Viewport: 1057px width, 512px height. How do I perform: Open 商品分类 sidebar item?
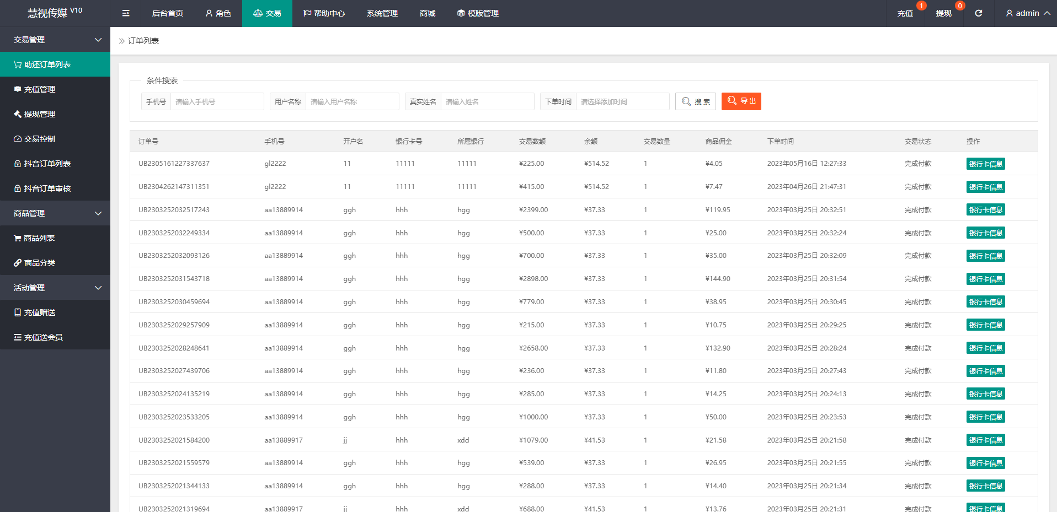point(39,263)
